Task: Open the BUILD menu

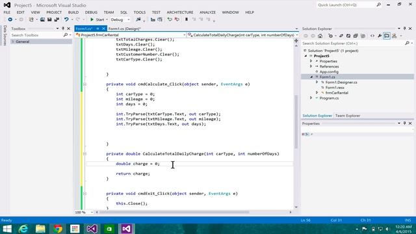Action: tap(73, 12)
